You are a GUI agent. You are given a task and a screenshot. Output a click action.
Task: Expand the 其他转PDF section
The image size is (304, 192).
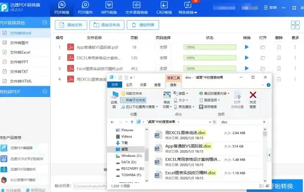click(x=44, y=91)
